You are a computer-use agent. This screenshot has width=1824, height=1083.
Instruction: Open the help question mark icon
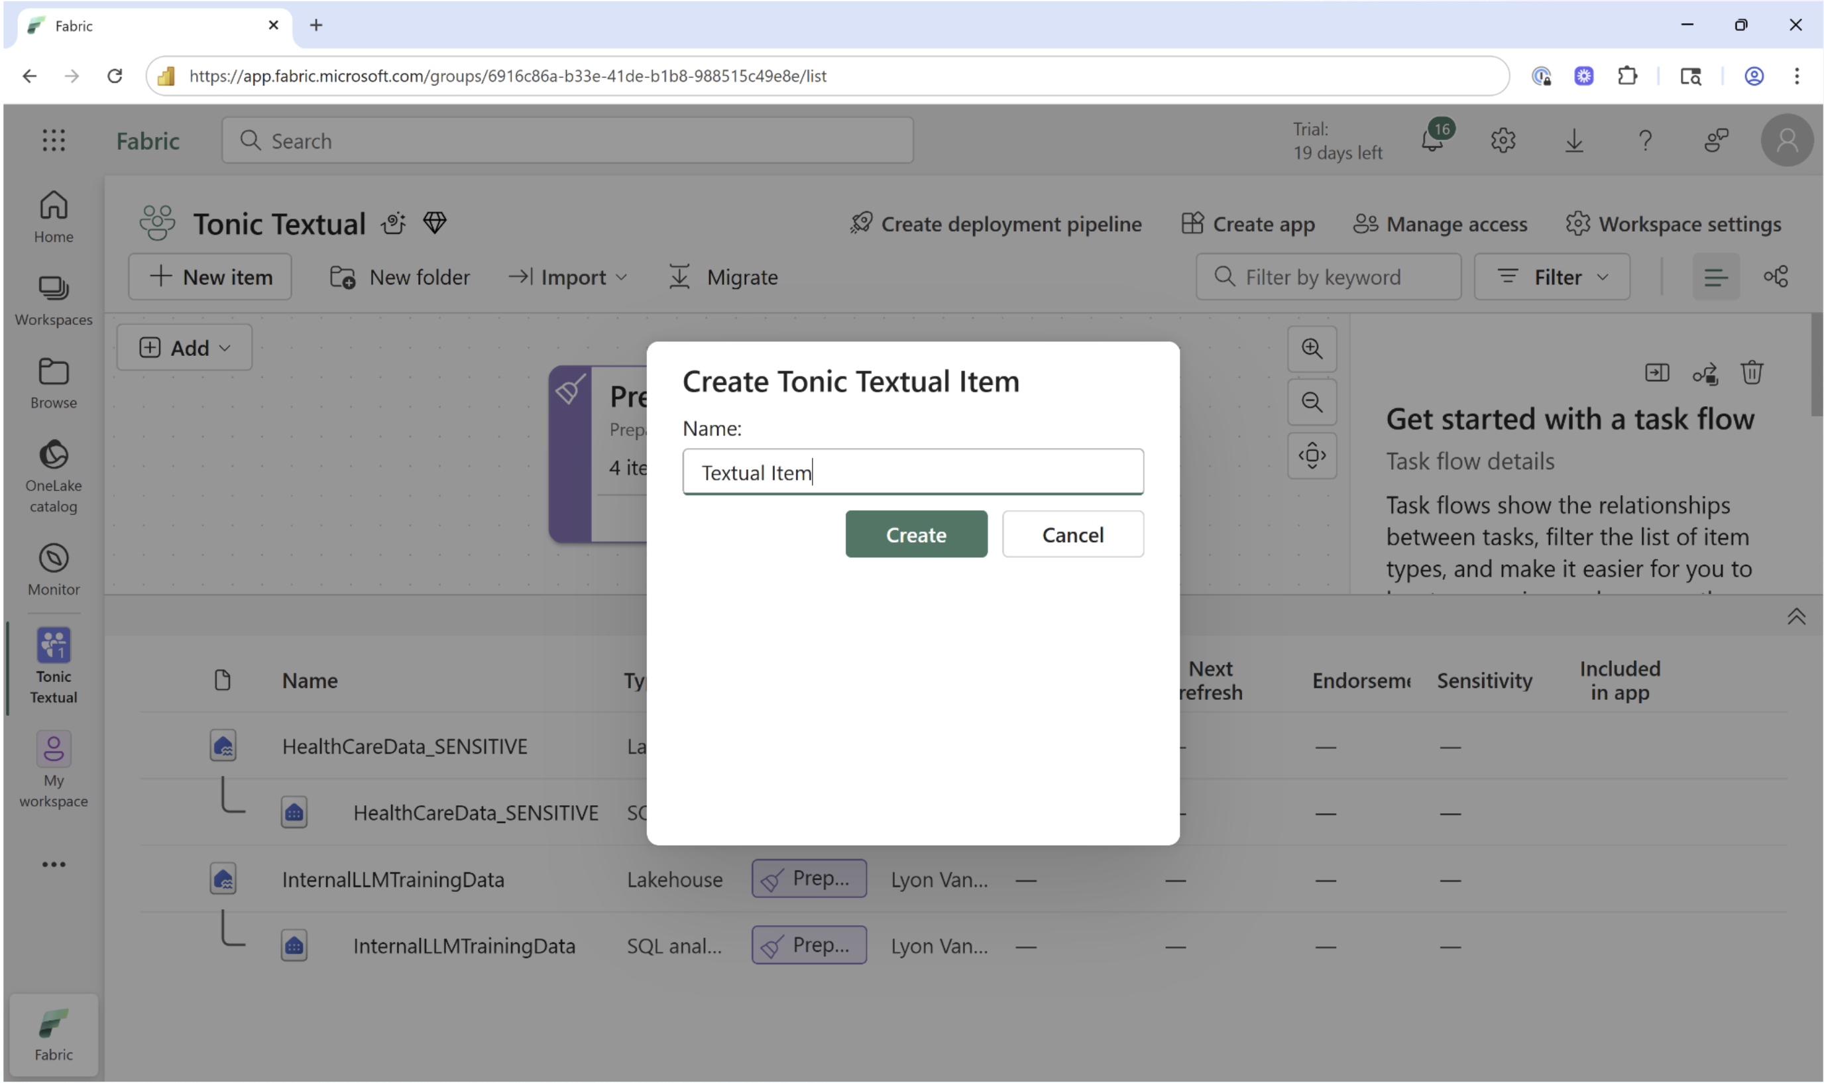pos(1644,140)
